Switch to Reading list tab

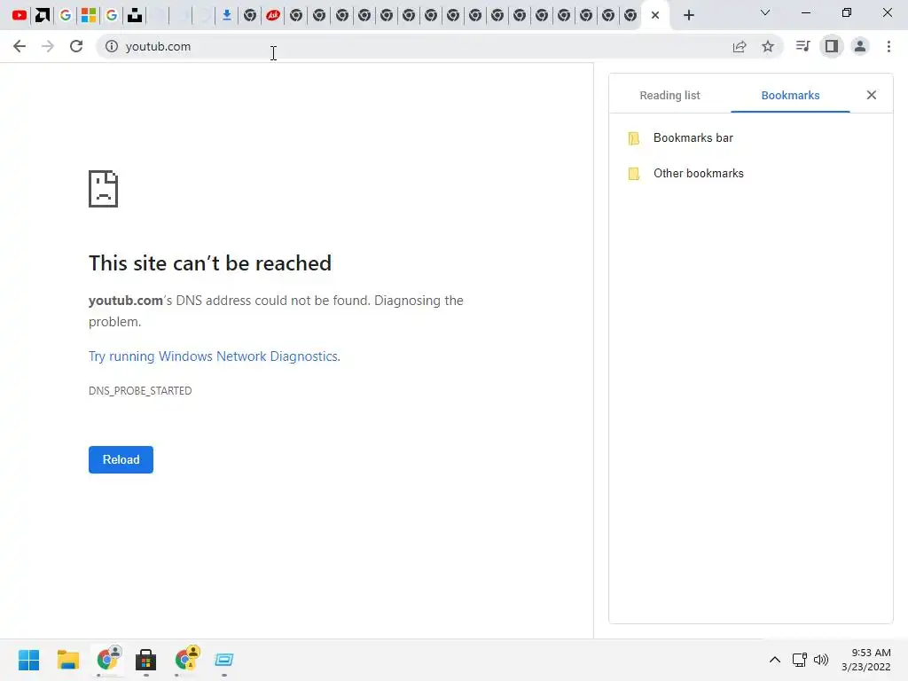tap(669, 95)
